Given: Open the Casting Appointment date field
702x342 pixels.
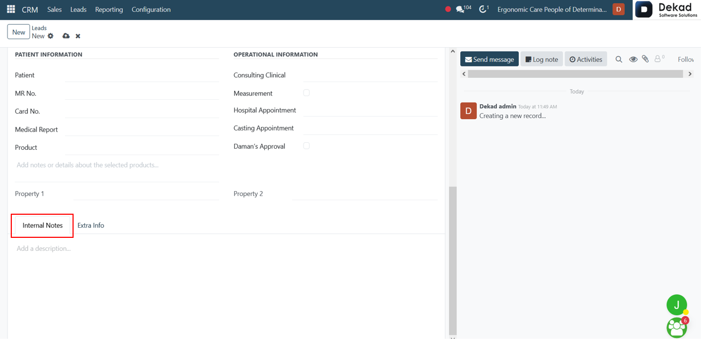Looking at the screenshot, I should click(x=371, y=128).
